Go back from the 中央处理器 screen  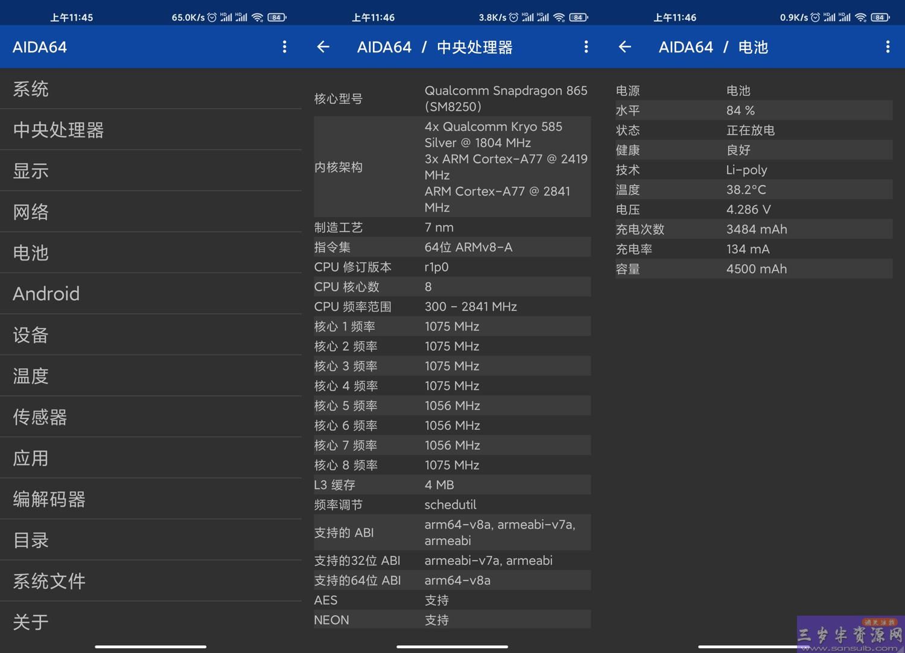[x=323, y=47]
